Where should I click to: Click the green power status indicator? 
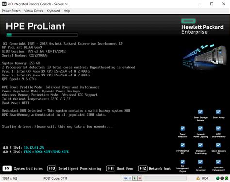click(227, 178)
